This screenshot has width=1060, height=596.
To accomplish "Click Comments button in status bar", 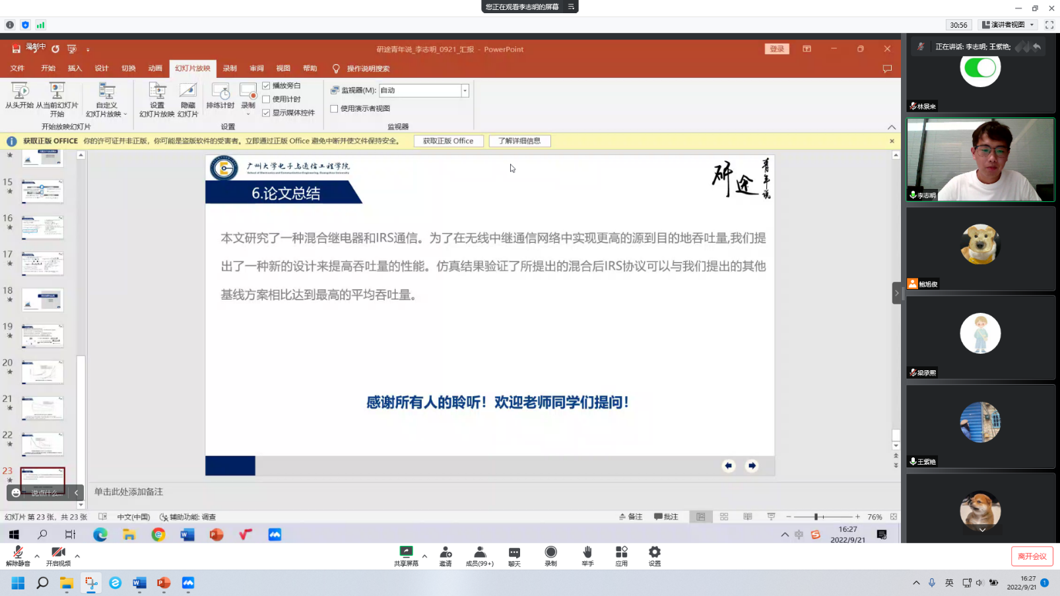I will point(666,517).
